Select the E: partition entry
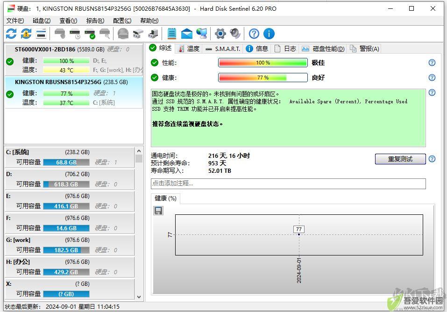447x312 pixels. [70, 201]
